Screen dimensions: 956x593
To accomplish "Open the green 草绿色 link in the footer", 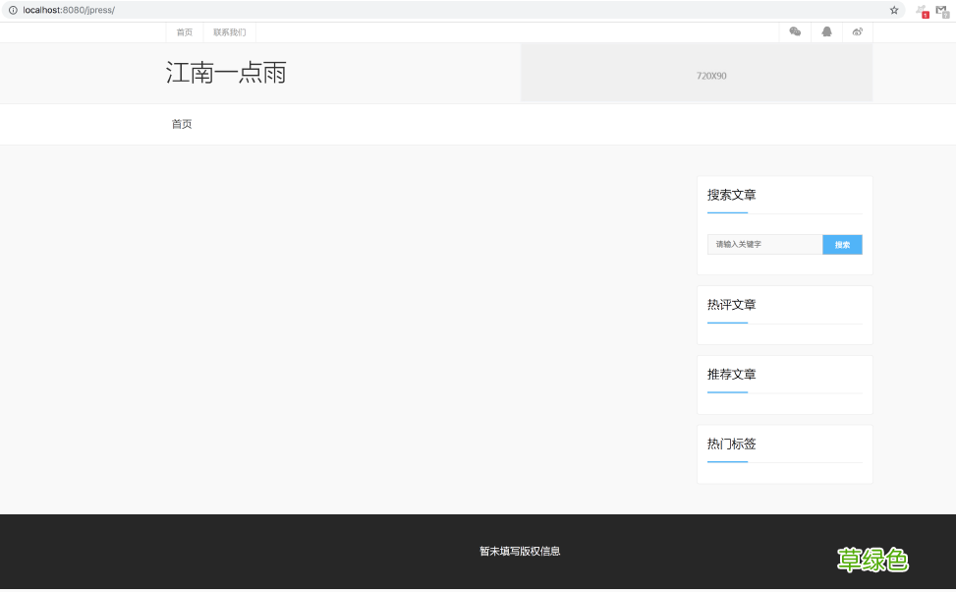I will pyautogui.click(x=872, y=561).
